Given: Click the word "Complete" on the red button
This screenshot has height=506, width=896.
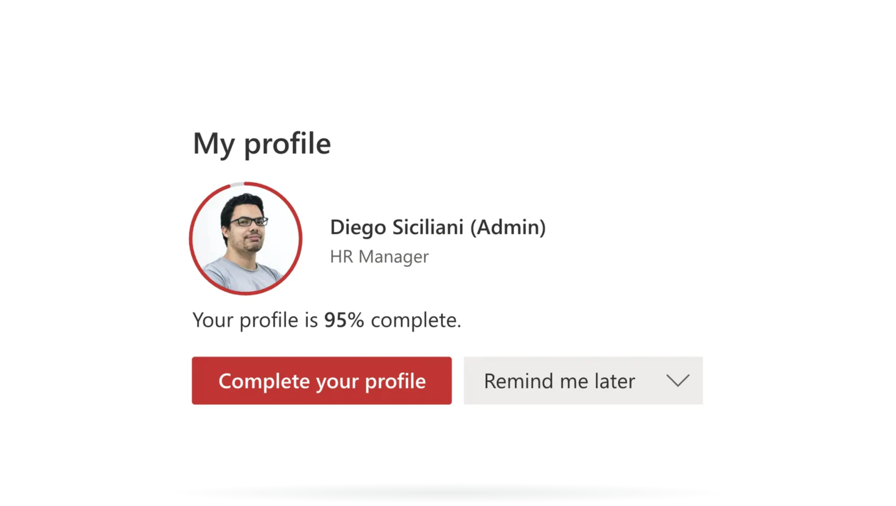Looking at the screenshot, I should (264, 381).
